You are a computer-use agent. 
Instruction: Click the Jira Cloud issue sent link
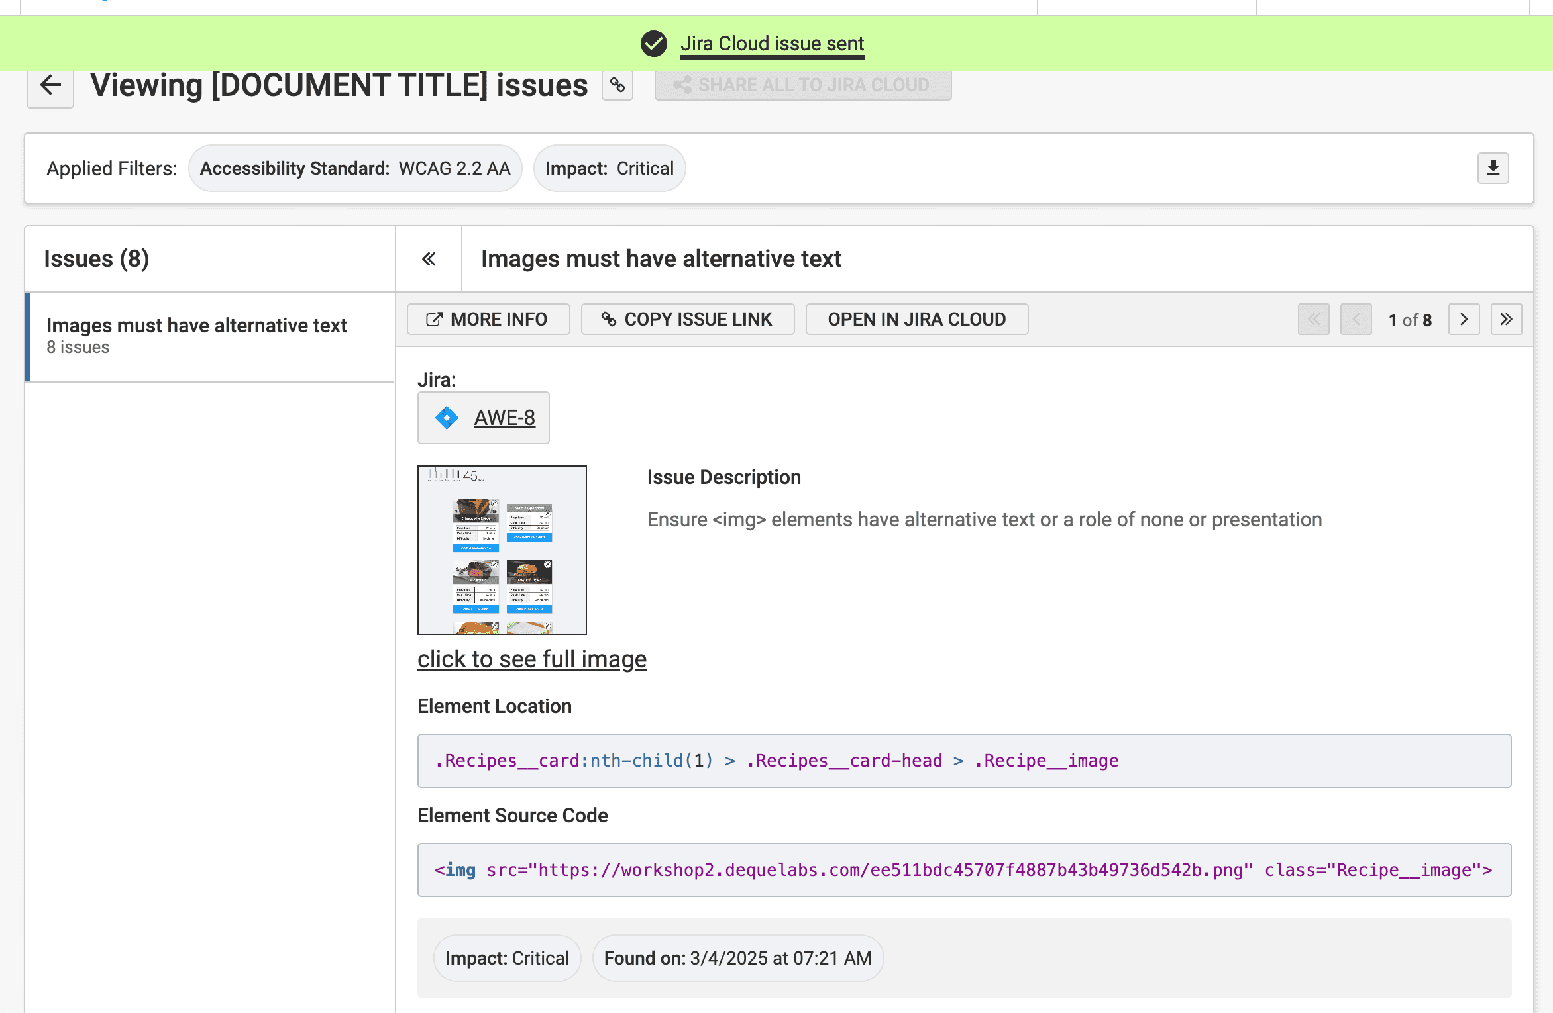pos(772,44)
